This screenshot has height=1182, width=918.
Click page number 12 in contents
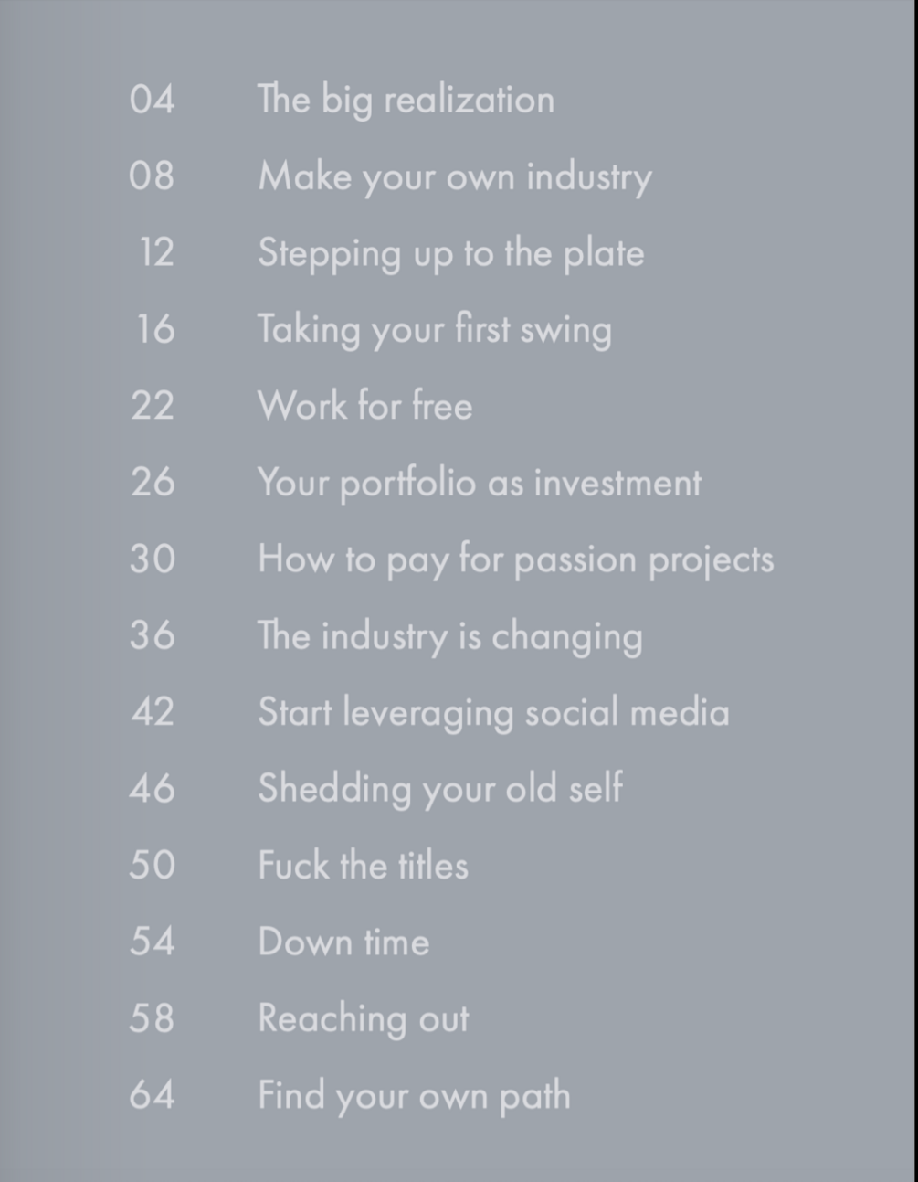(x=156, y=252)
